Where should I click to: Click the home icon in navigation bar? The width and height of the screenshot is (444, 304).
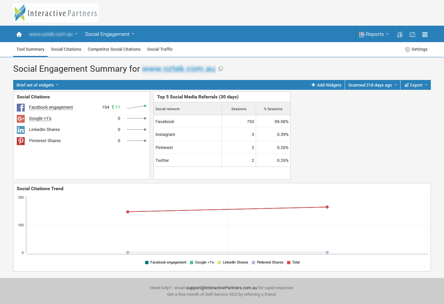tap(19, 34)
